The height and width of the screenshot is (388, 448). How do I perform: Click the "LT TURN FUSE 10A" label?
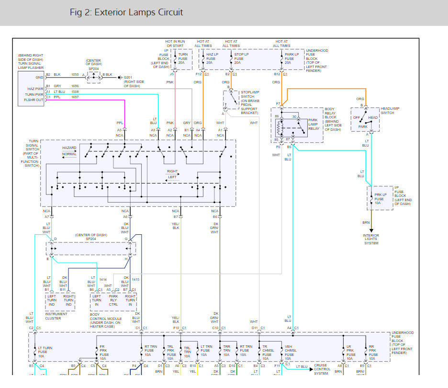45,352
